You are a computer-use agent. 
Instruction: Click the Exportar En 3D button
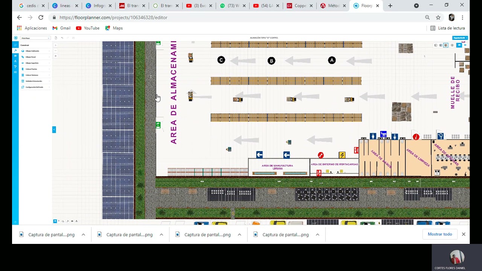[x=460, y=38]
